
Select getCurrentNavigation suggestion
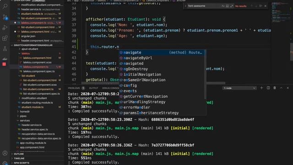162,96
